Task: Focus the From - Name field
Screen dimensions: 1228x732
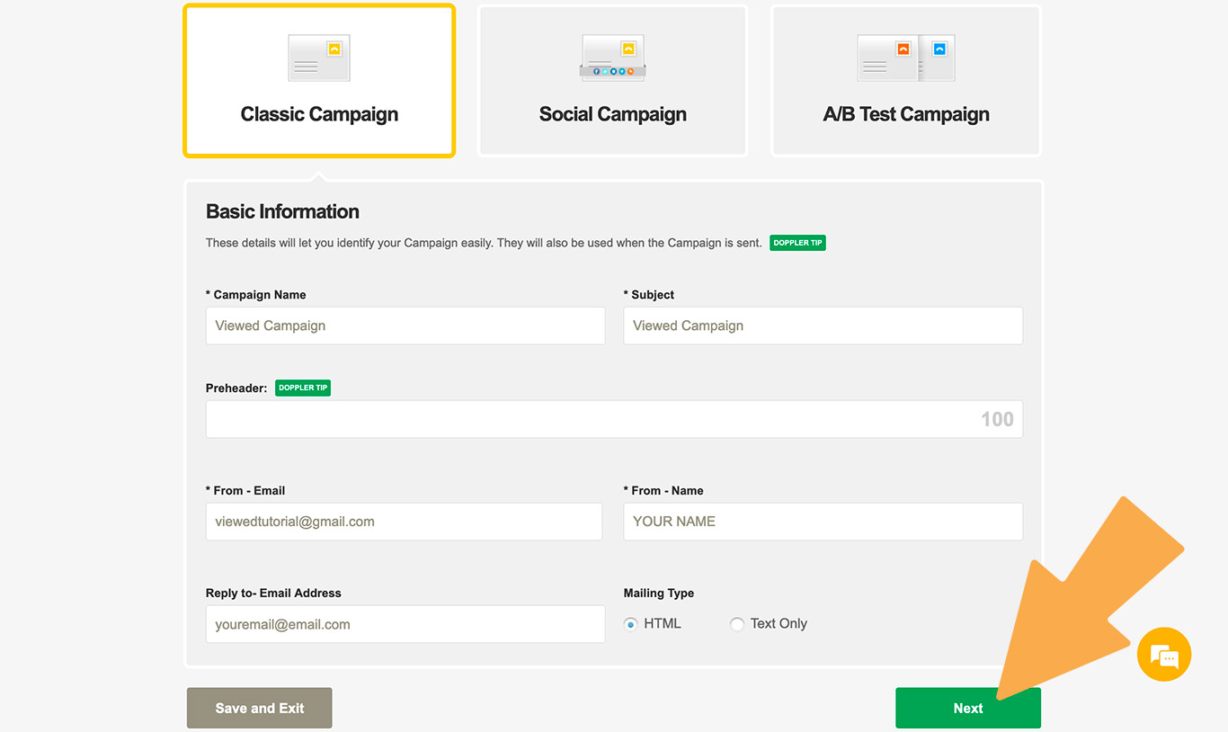Action: (823, 522)
